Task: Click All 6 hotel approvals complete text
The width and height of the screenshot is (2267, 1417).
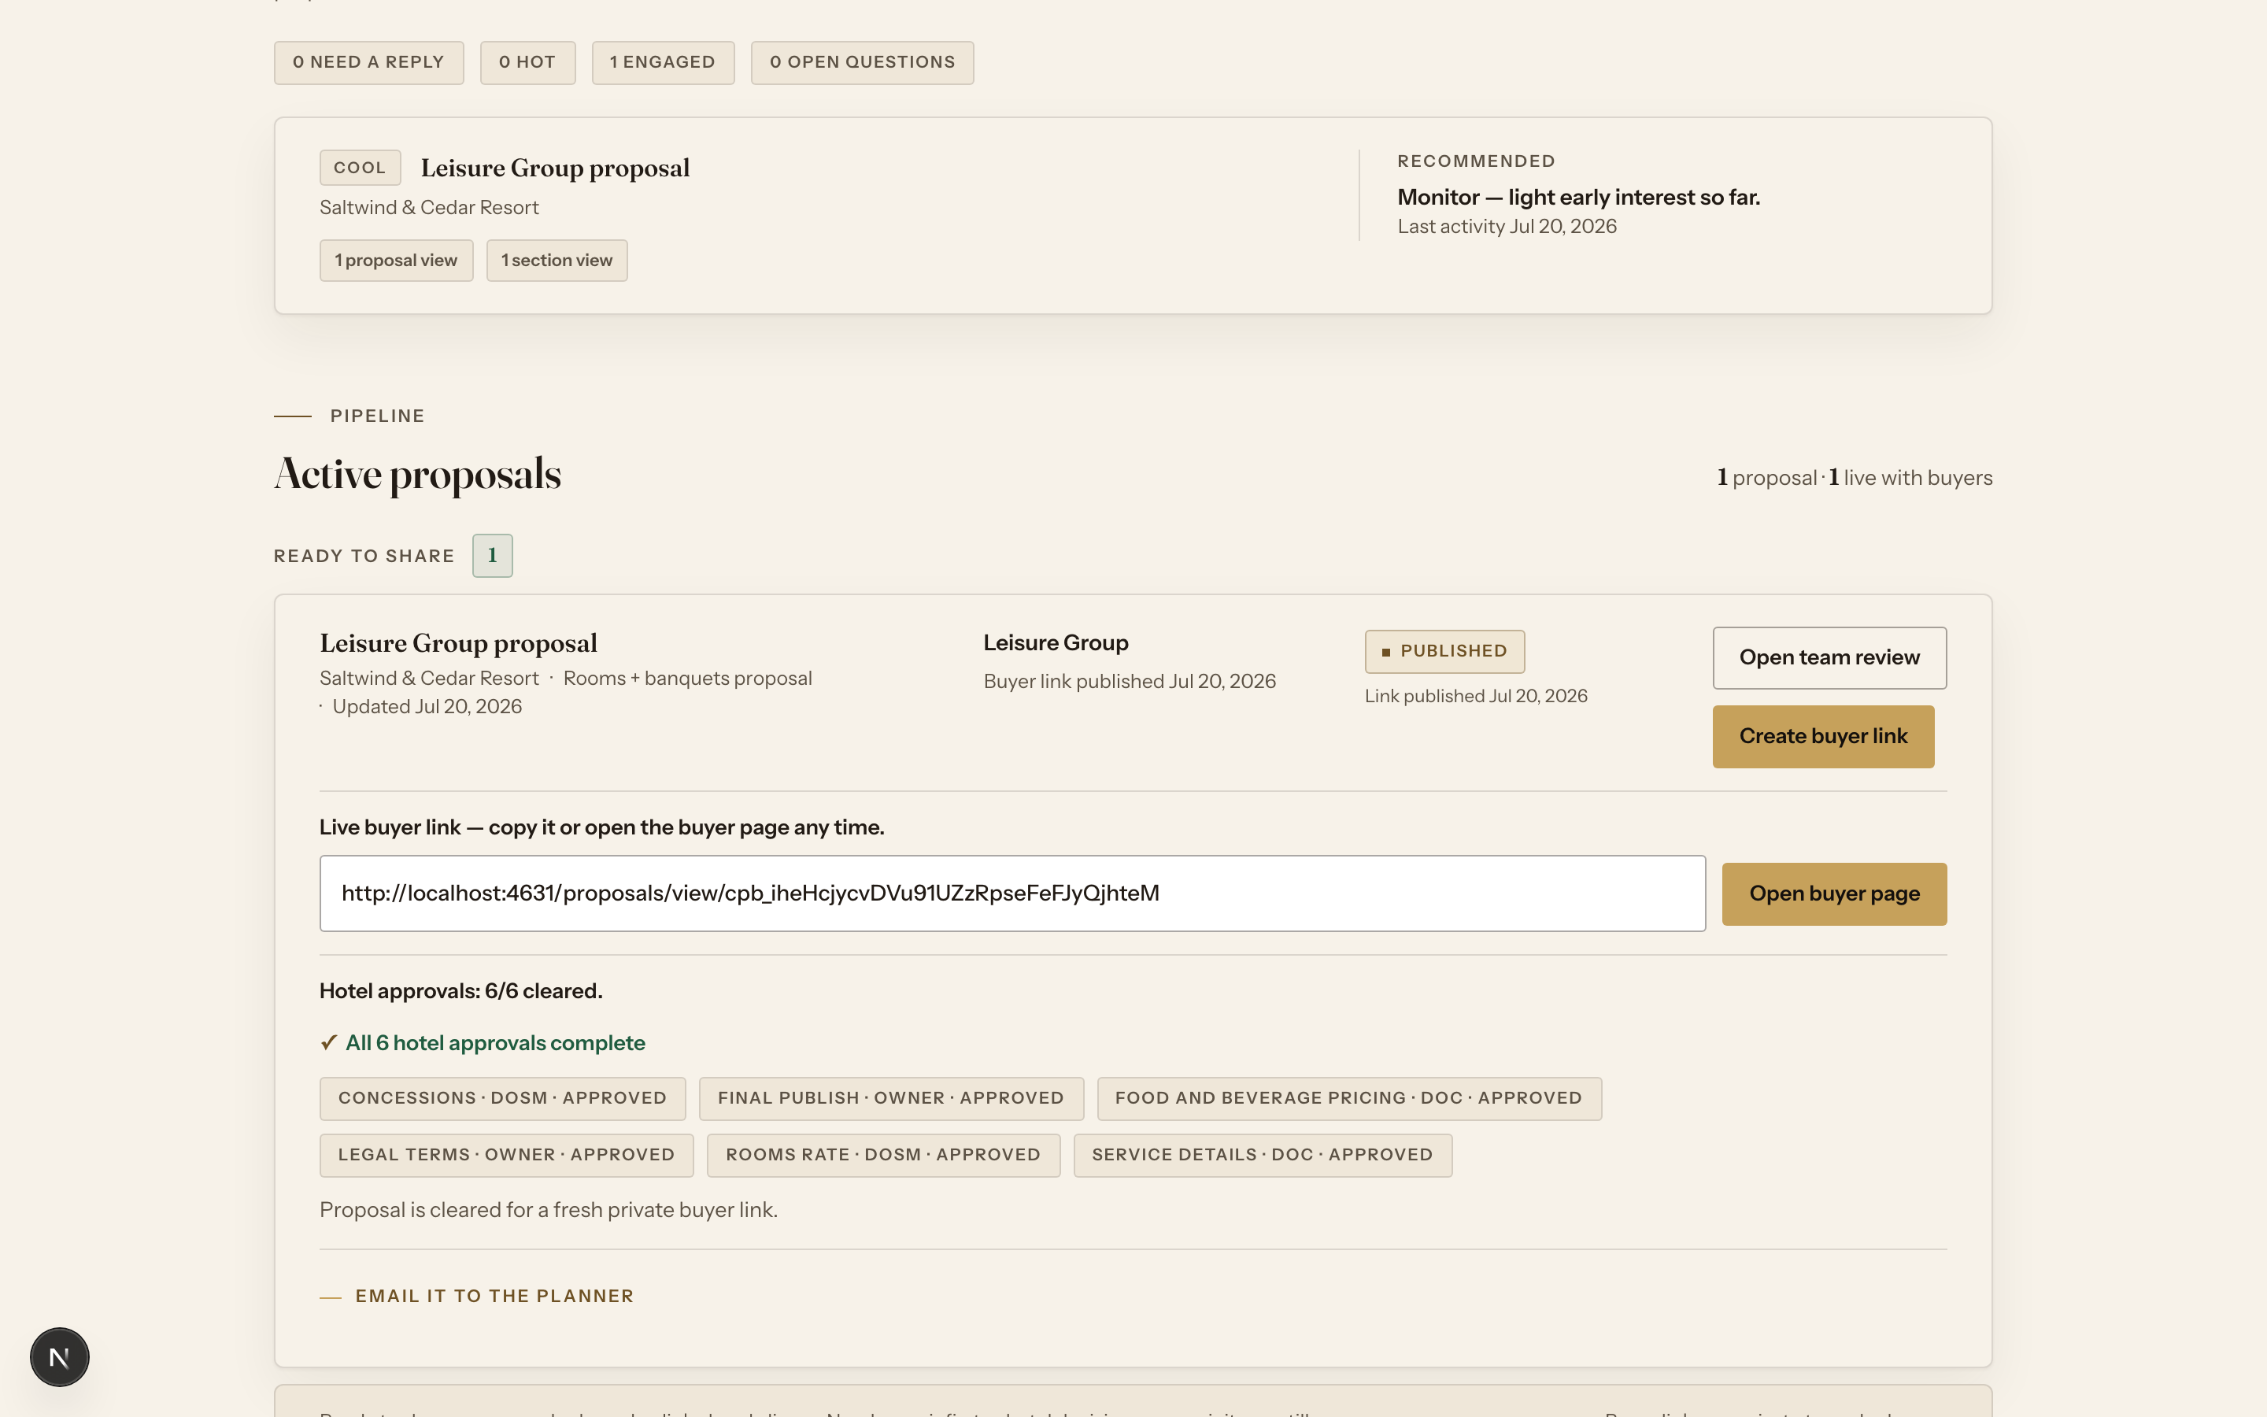Action: (494, 1043)
